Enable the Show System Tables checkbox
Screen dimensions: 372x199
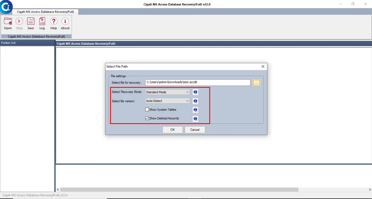147,110
